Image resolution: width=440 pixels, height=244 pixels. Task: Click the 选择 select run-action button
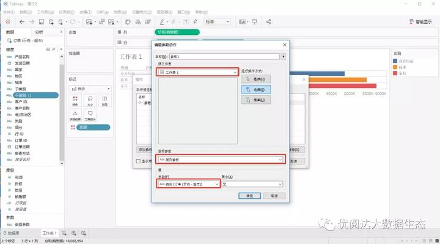[x=256, y=89]
